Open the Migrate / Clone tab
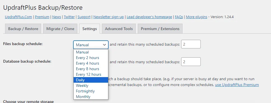This screenshot has height=103, width=271. tap(60, 29)
